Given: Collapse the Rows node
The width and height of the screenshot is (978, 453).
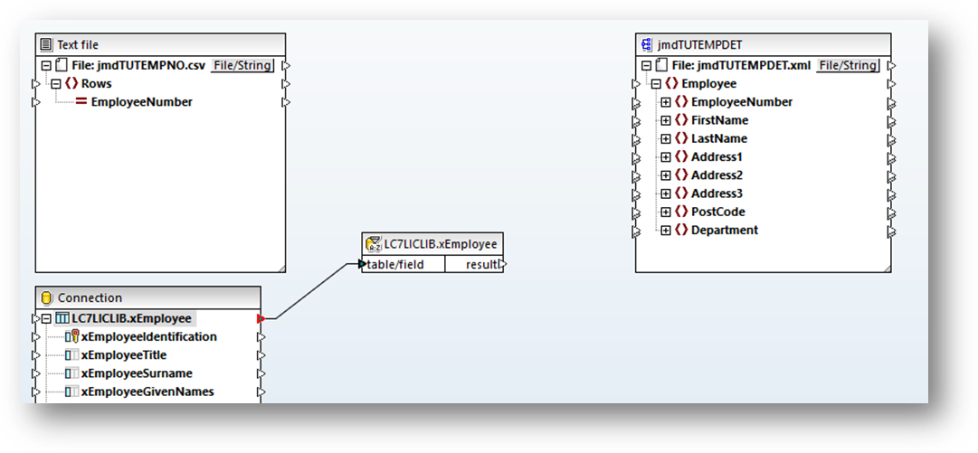Looking at the screenshot, I should point(55,83).
